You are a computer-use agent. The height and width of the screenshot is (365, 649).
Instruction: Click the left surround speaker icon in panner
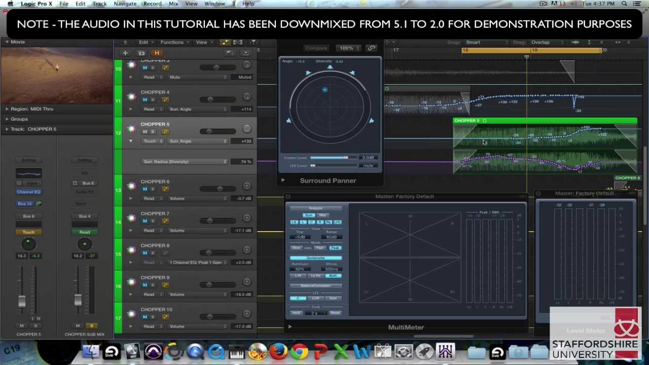click(x=289, y=121)
